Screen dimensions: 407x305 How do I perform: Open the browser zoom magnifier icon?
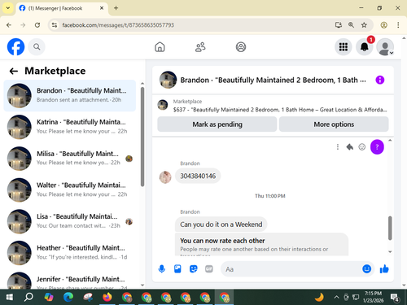351,25
